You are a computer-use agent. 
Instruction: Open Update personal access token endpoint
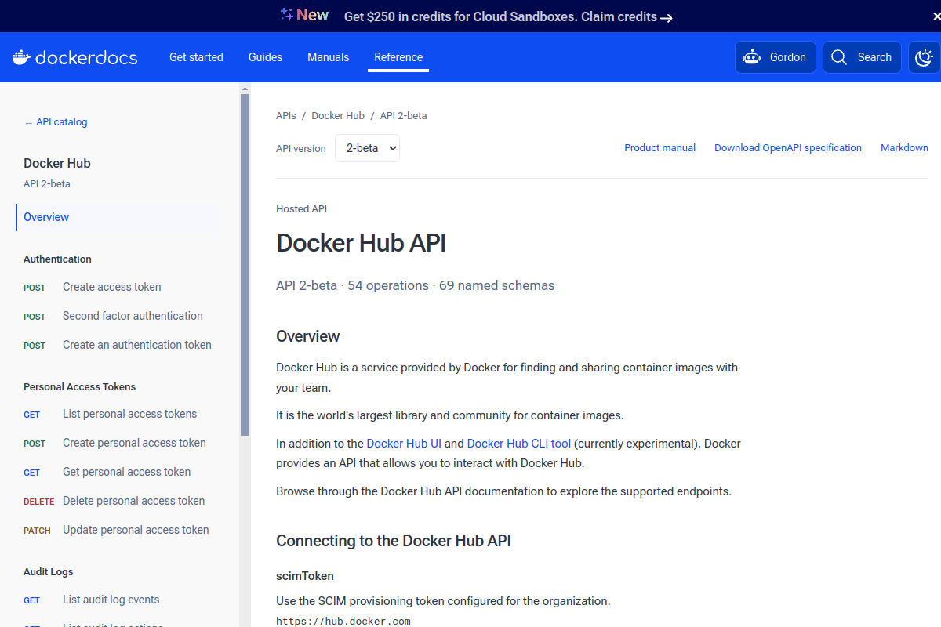tap(136, 530)
